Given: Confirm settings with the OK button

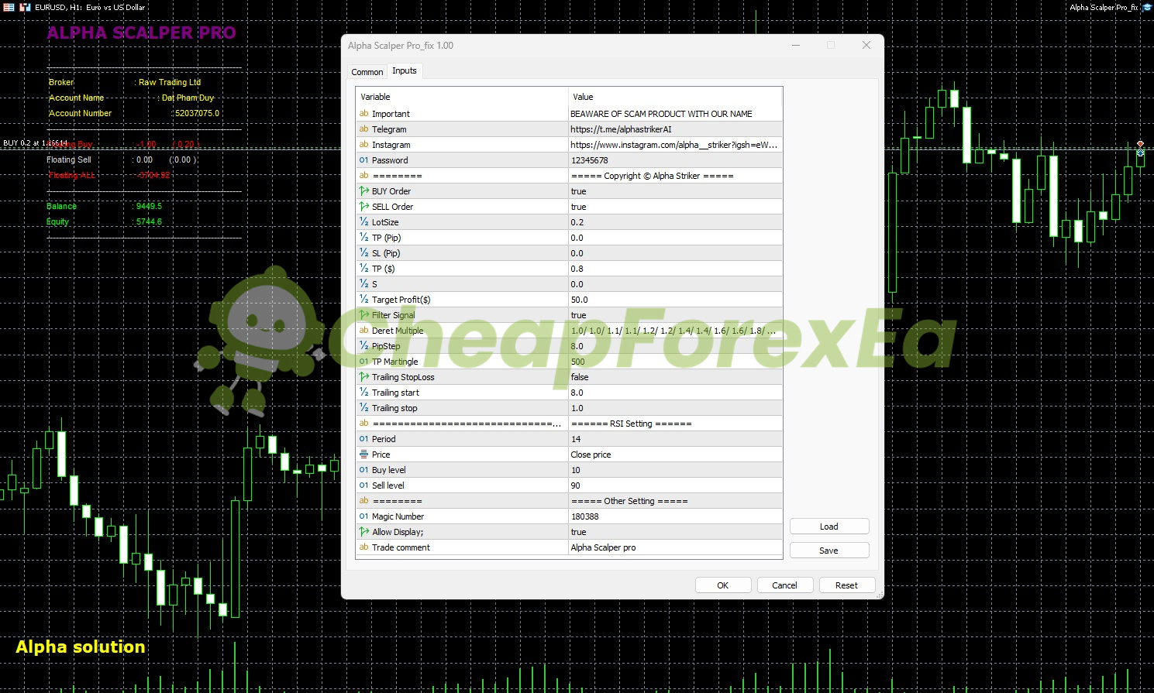Looking at the screenshot, I should pos(723,585).
